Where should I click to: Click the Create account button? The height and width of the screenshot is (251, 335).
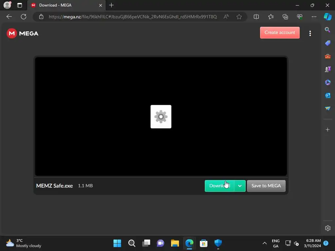click(280, 33)
